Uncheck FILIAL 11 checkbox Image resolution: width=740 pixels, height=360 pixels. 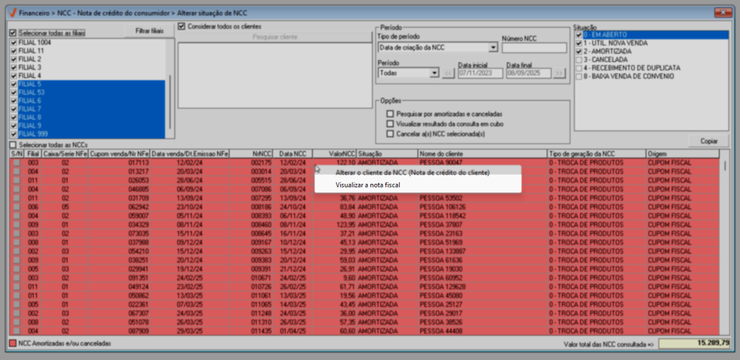point(14,51)
